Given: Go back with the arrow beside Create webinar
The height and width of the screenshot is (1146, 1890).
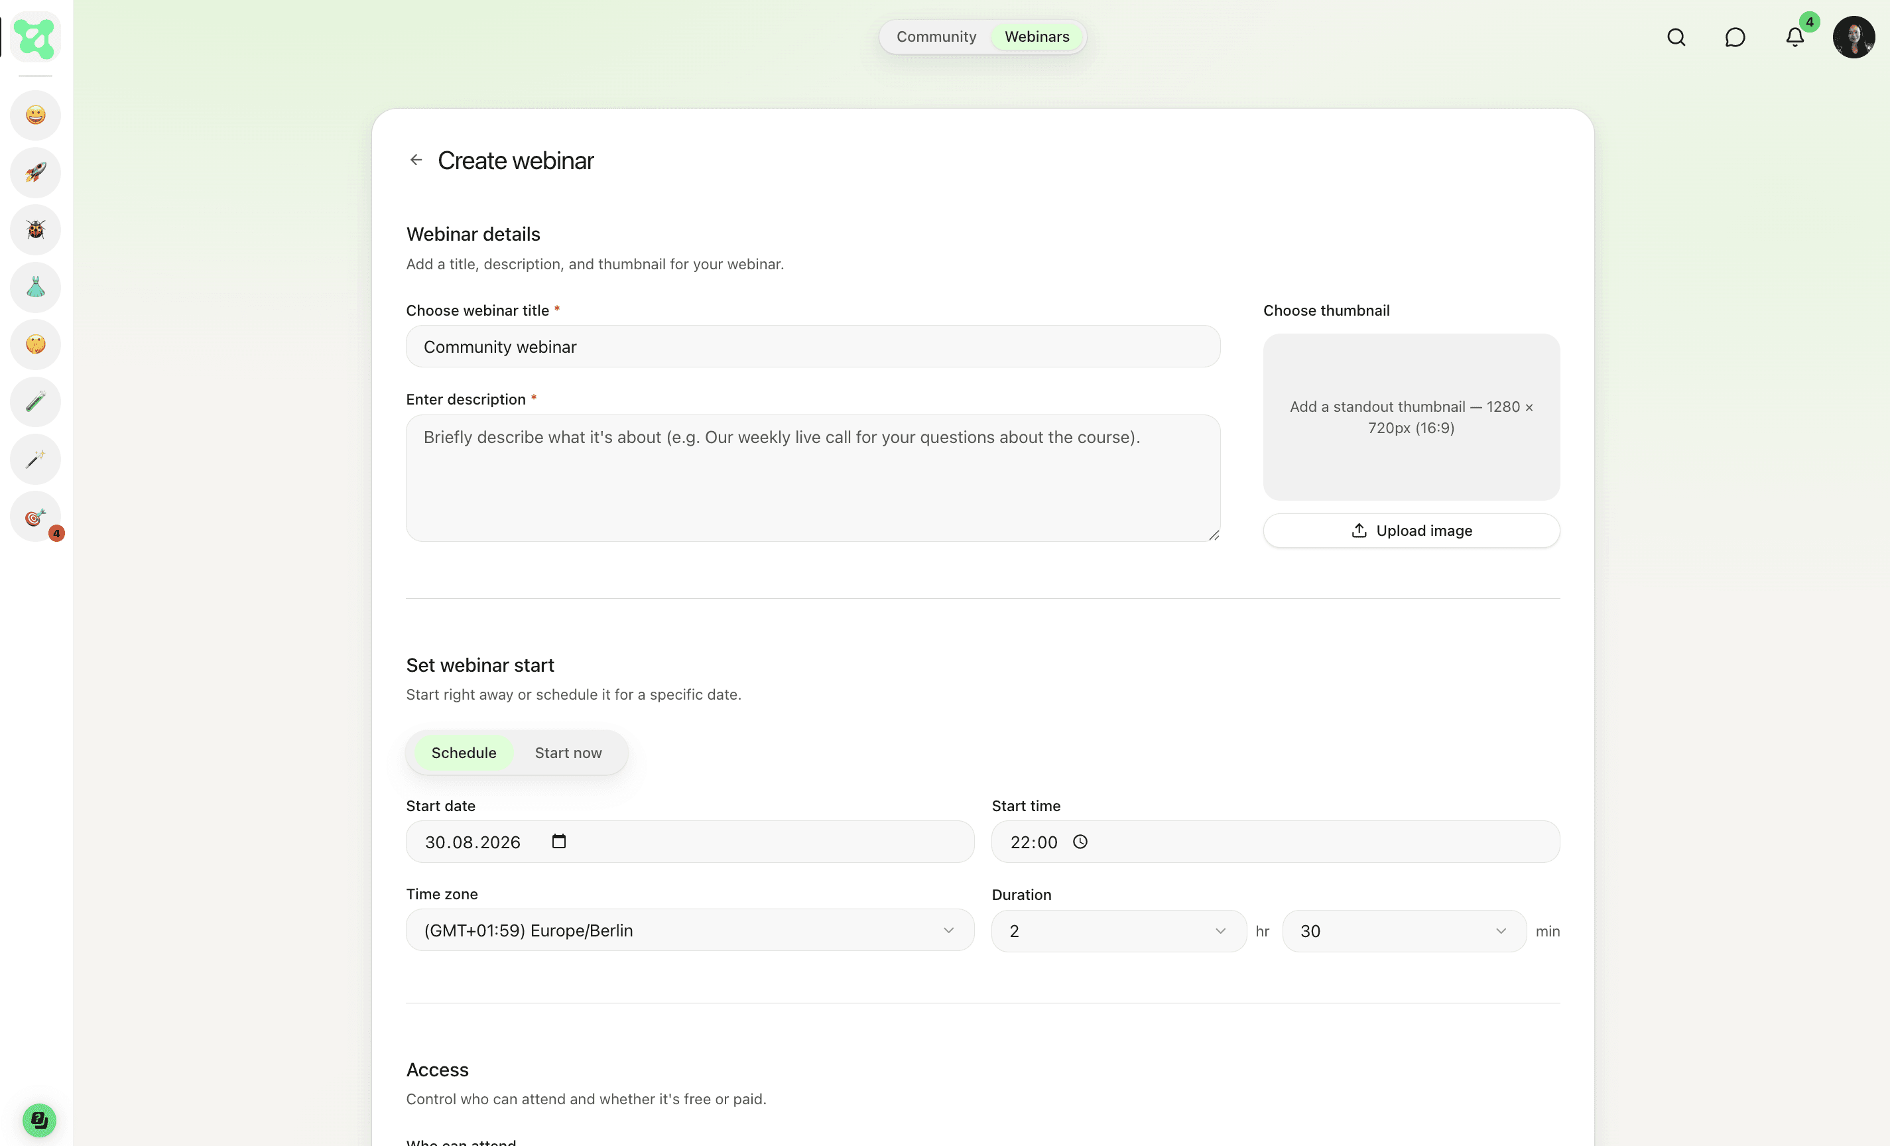Looking at the screenshot, I should [416, 160].
